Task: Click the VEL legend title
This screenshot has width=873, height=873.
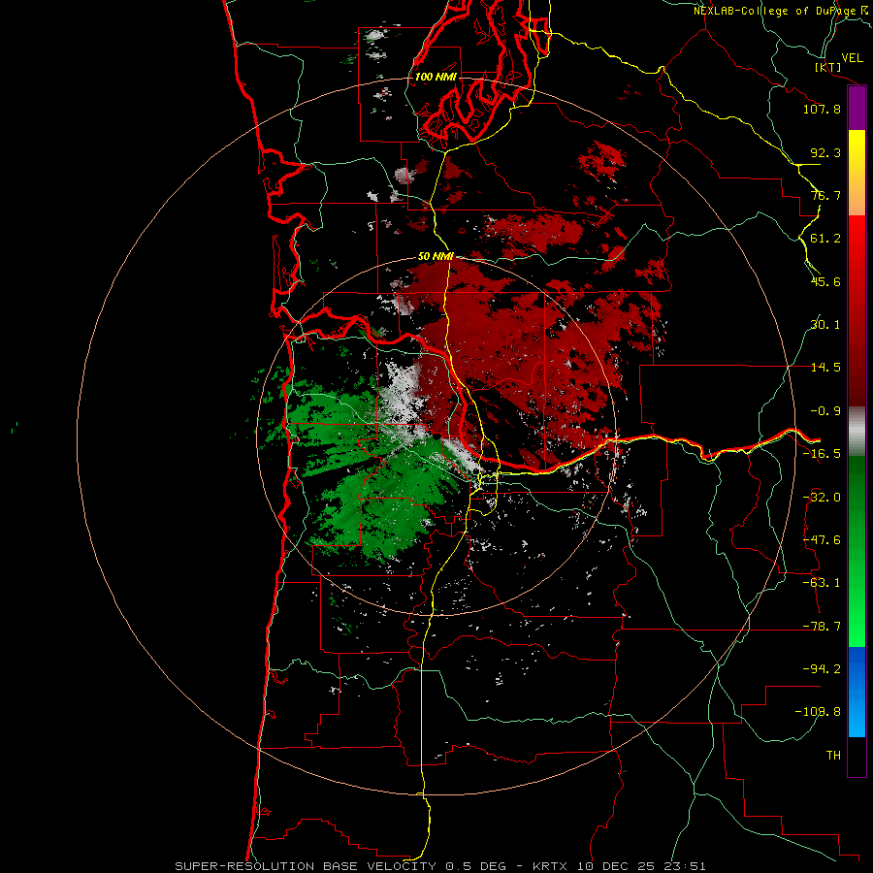Action: coord(852,58)
